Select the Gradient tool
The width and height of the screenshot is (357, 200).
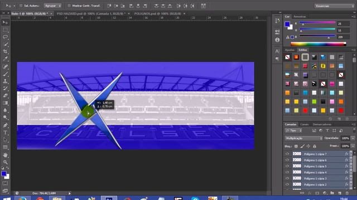click(5, 103)
